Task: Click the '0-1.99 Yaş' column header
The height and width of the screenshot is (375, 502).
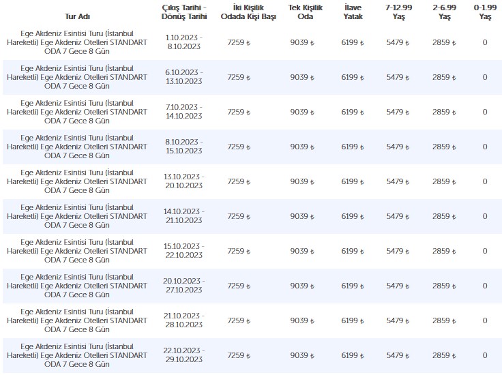Action: click(485, 10)
